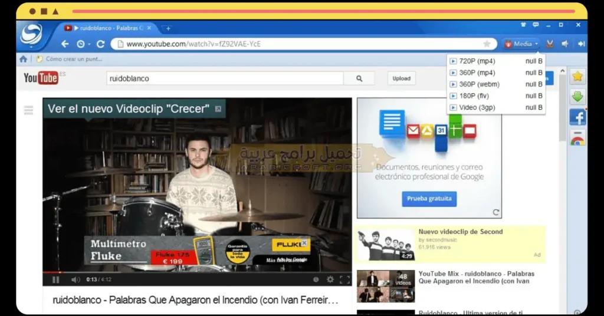Click the address bar URL
The height and width of the screenshot is (316, 604).
[193, 44]
